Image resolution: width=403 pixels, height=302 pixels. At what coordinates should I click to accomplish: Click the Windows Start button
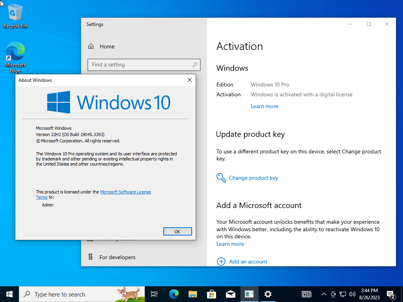click(x=9, y=294)
